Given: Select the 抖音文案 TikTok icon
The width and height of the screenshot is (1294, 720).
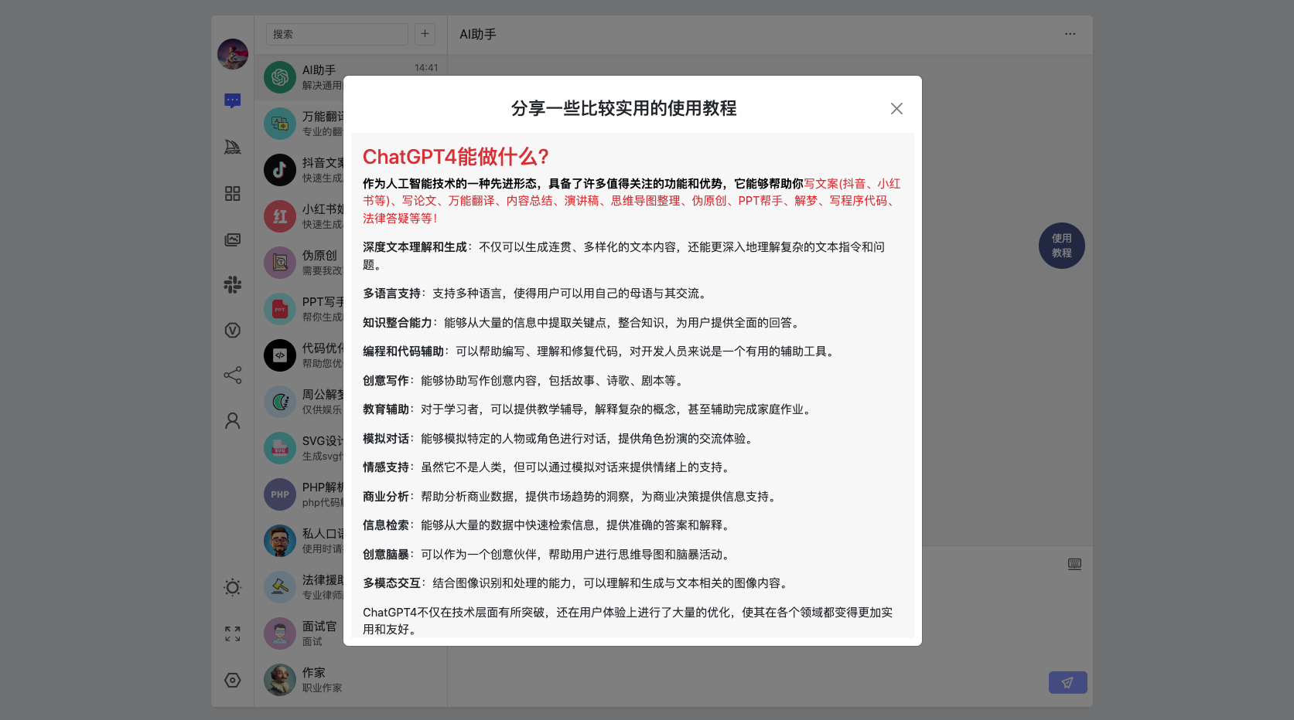Looking at the screenshot, I should [280, 170].
